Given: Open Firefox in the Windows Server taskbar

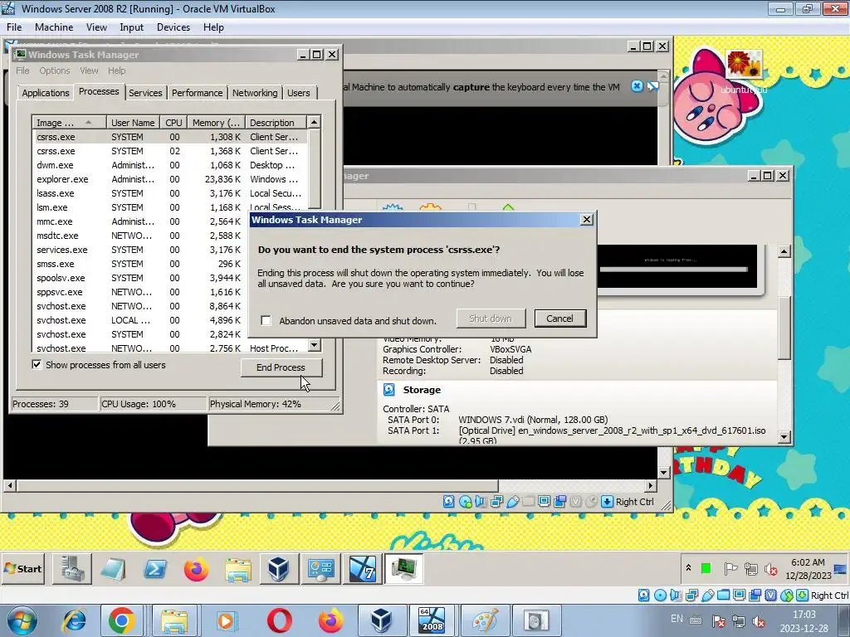Looking at the screenshot, I should click(196, 569).
